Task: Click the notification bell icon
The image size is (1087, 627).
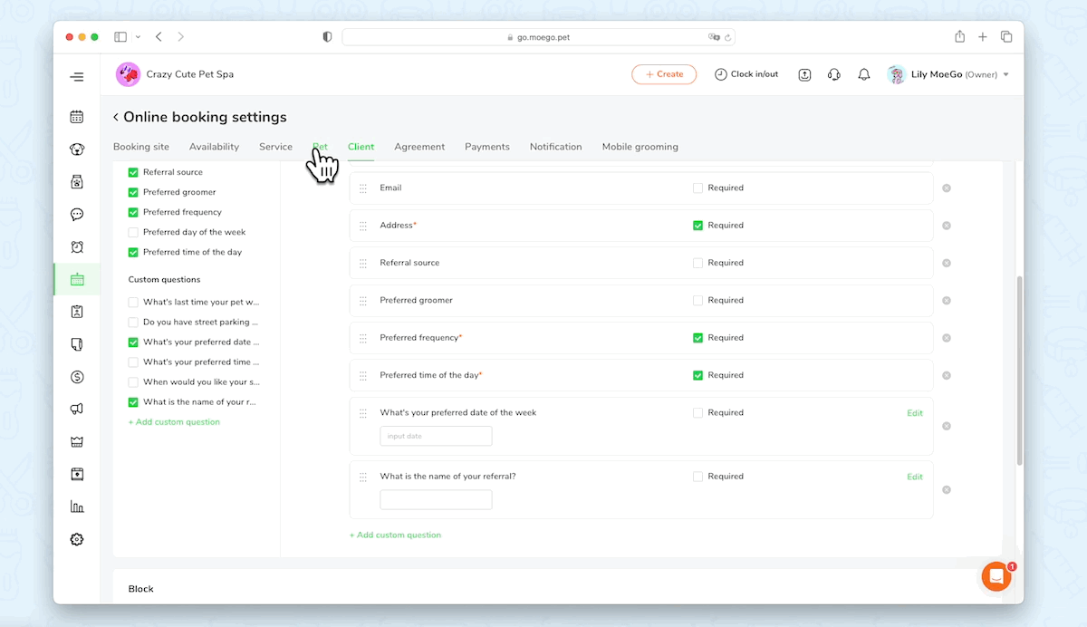Action: click(x=864, y=74)
